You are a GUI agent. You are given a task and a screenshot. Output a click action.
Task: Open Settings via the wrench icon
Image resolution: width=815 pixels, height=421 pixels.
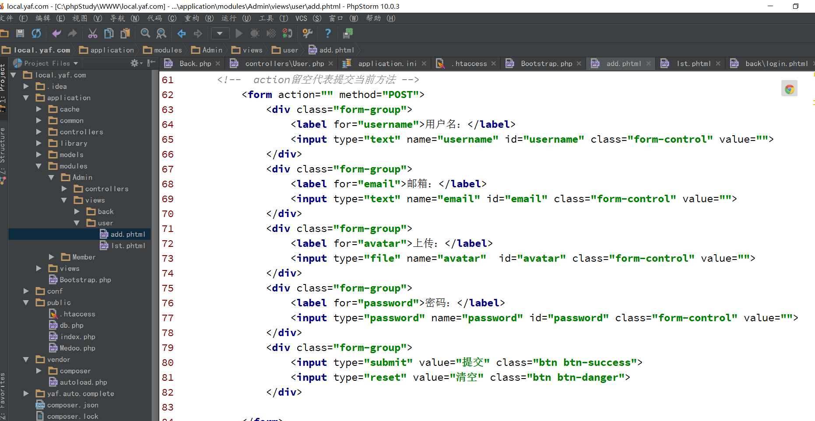(x=308, y=33)
